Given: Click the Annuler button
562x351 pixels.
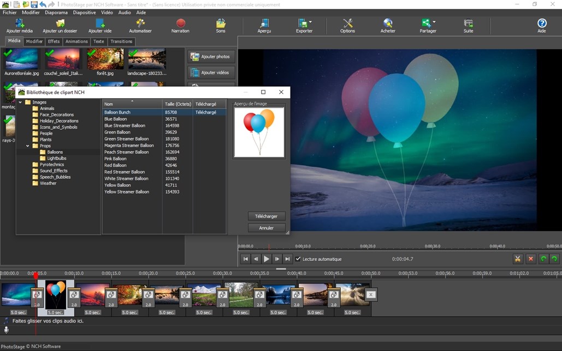Looking at the screenshot, I should point(267,227).
